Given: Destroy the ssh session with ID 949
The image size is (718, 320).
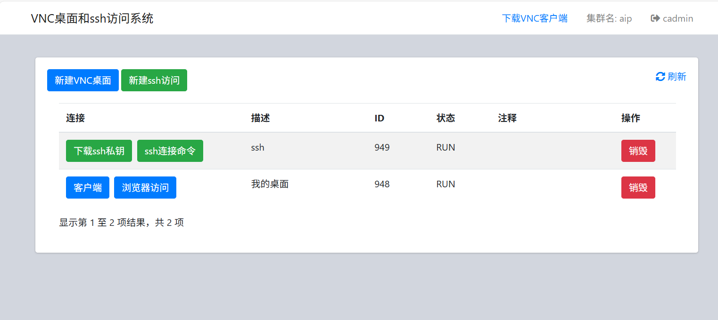Looking at the screenshot, I should tap(638, 151).
